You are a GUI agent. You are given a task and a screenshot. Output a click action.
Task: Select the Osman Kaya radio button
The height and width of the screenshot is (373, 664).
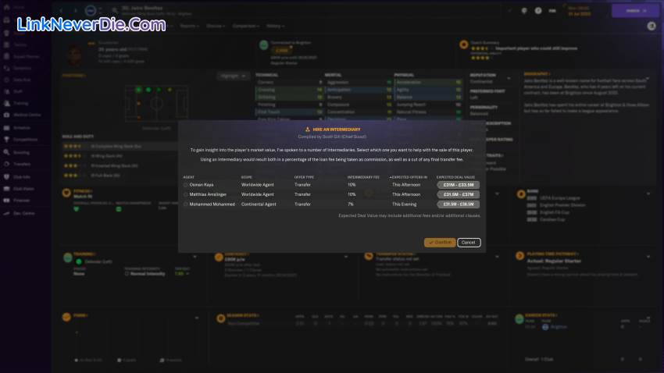coord(186,185)
